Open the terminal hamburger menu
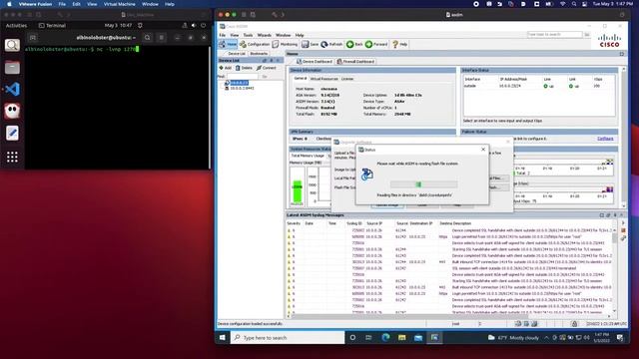This screenshot has height=359, width=639. click(x=162, y=38)
